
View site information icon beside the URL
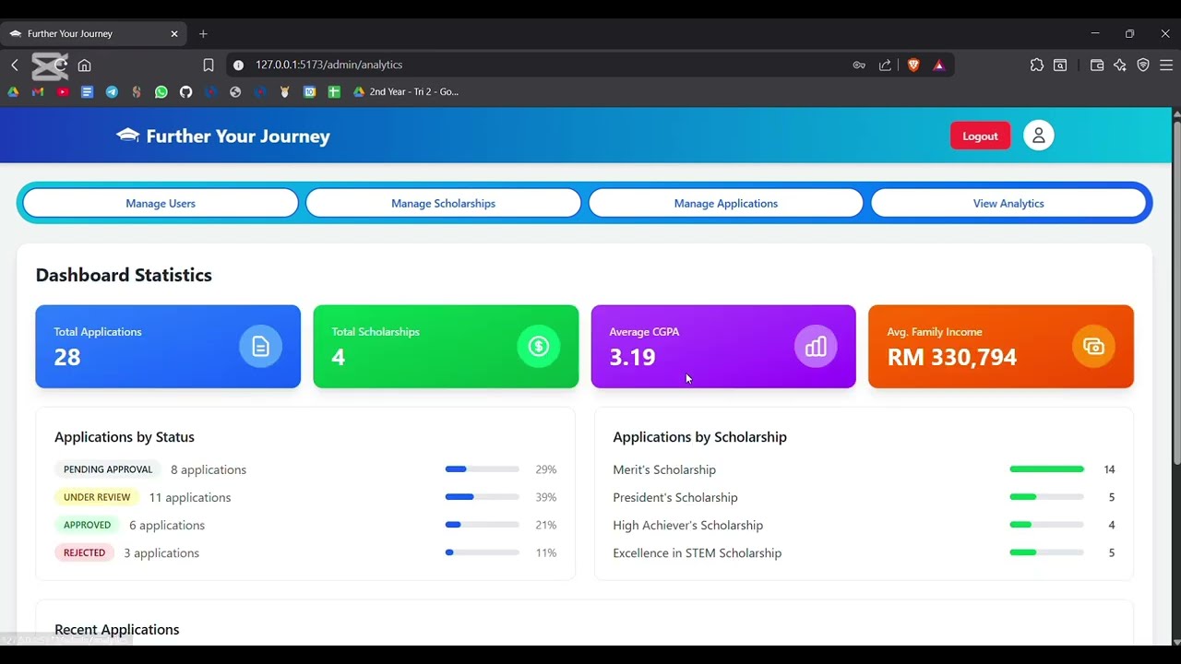(x=238, y=65)
